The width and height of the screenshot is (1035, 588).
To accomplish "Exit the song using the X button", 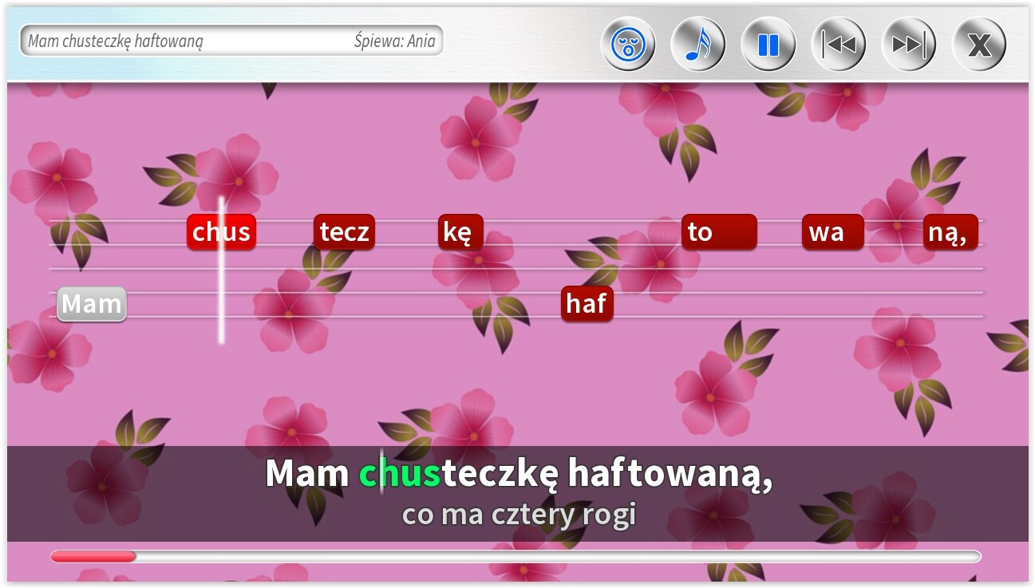I will pos(978,44).
